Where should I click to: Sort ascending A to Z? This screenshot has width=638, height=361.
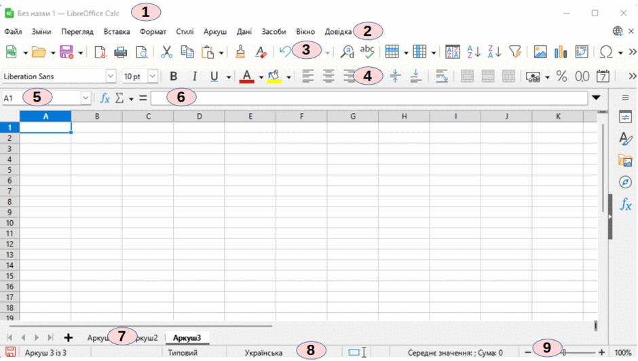coord(474,52)
